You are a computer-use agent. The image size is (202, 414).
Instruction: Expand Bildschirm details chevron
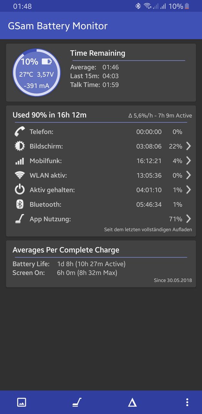tap(188, 146)
